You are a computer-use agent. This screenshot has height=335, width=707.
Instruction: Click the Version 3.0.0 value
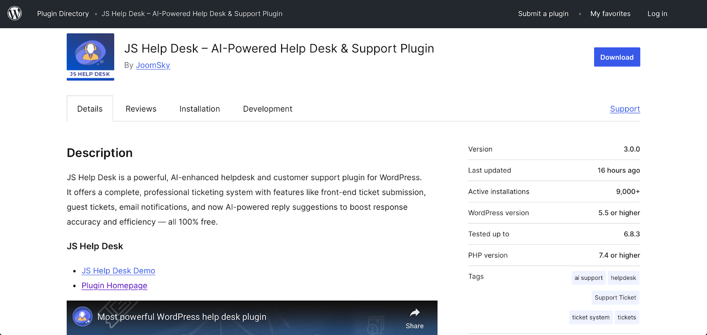coord(631,149)
